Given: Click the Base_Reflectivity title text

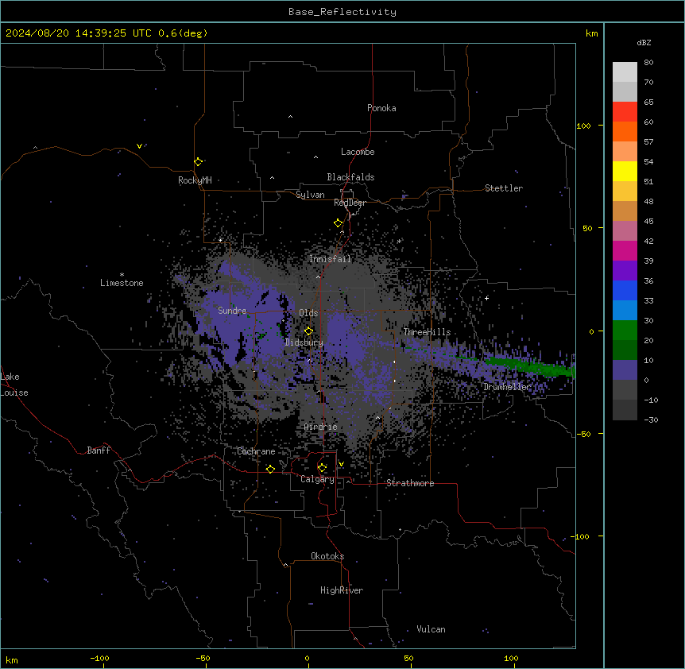Looking at the screenshot, I should pos(342,12).
